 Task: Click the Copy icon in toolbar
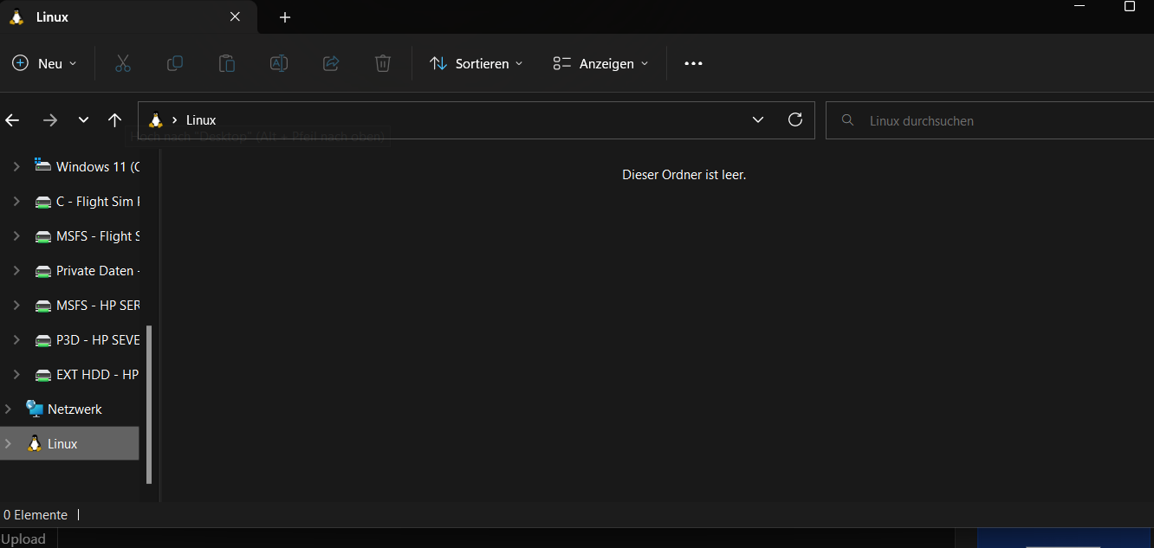[x=174, y=63]
